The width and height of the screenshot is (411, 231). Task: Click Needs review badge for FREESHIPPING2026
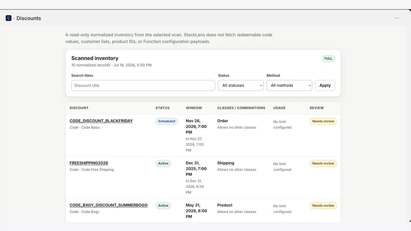pos(323,163)
